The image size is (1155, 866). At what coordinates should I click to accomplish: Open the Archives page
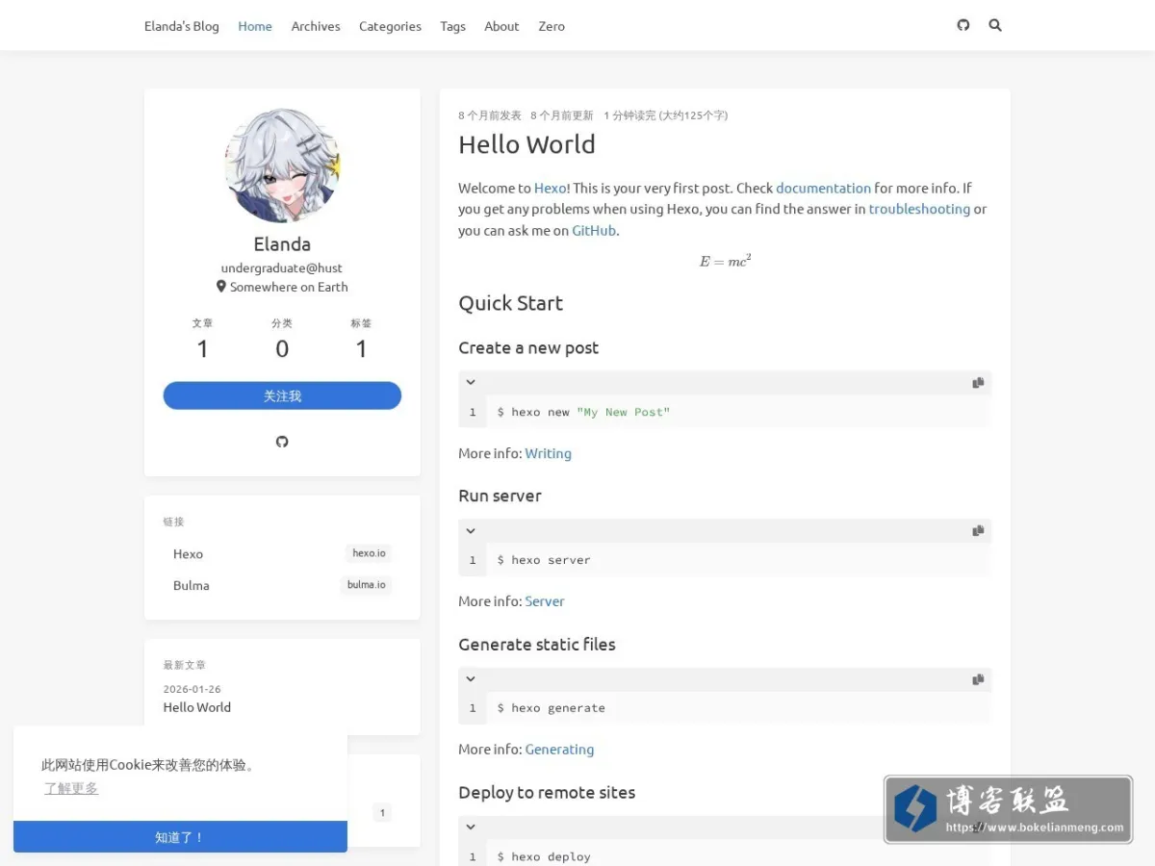(x=316, y=26)
